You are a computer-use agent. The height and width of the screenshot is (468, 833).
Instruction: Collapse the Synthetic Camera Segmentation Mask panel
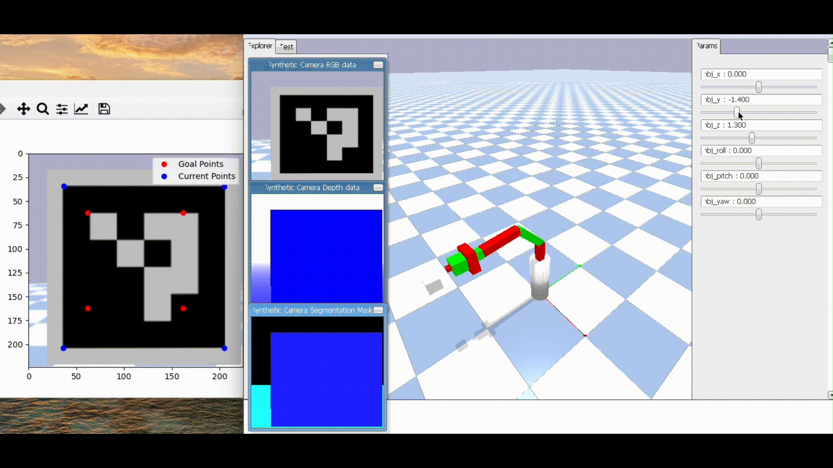point(378,310)
